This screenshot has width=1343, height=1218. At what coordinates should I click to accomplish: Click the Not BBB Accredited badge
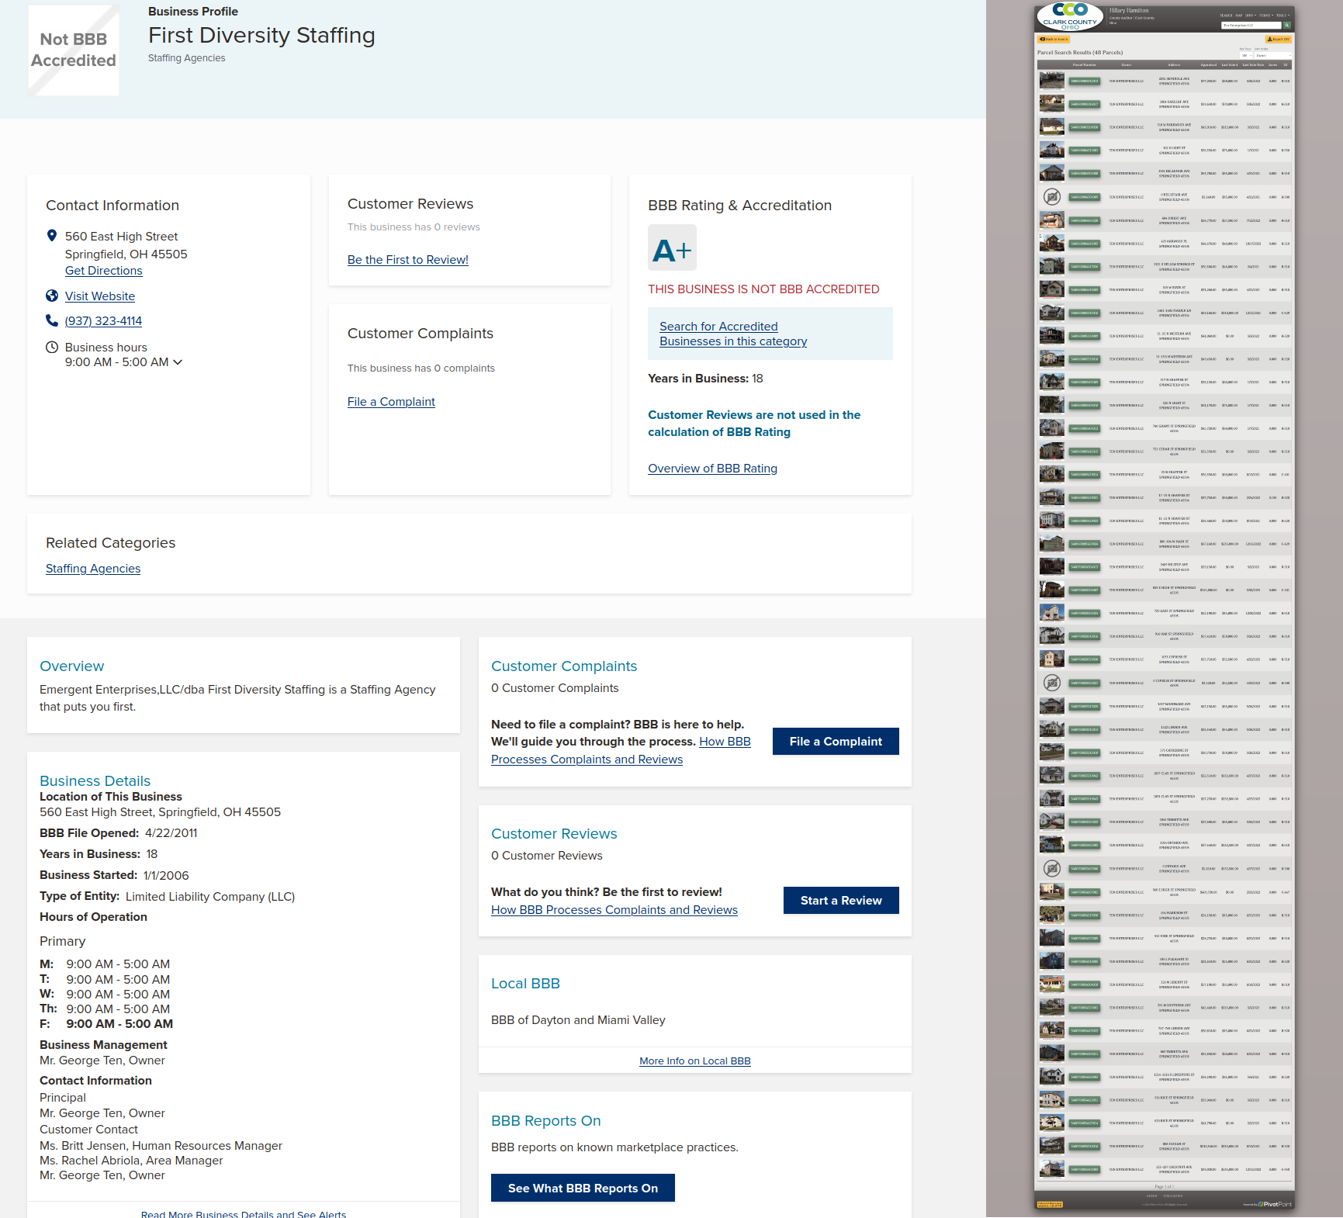click(x=74, y=50)
